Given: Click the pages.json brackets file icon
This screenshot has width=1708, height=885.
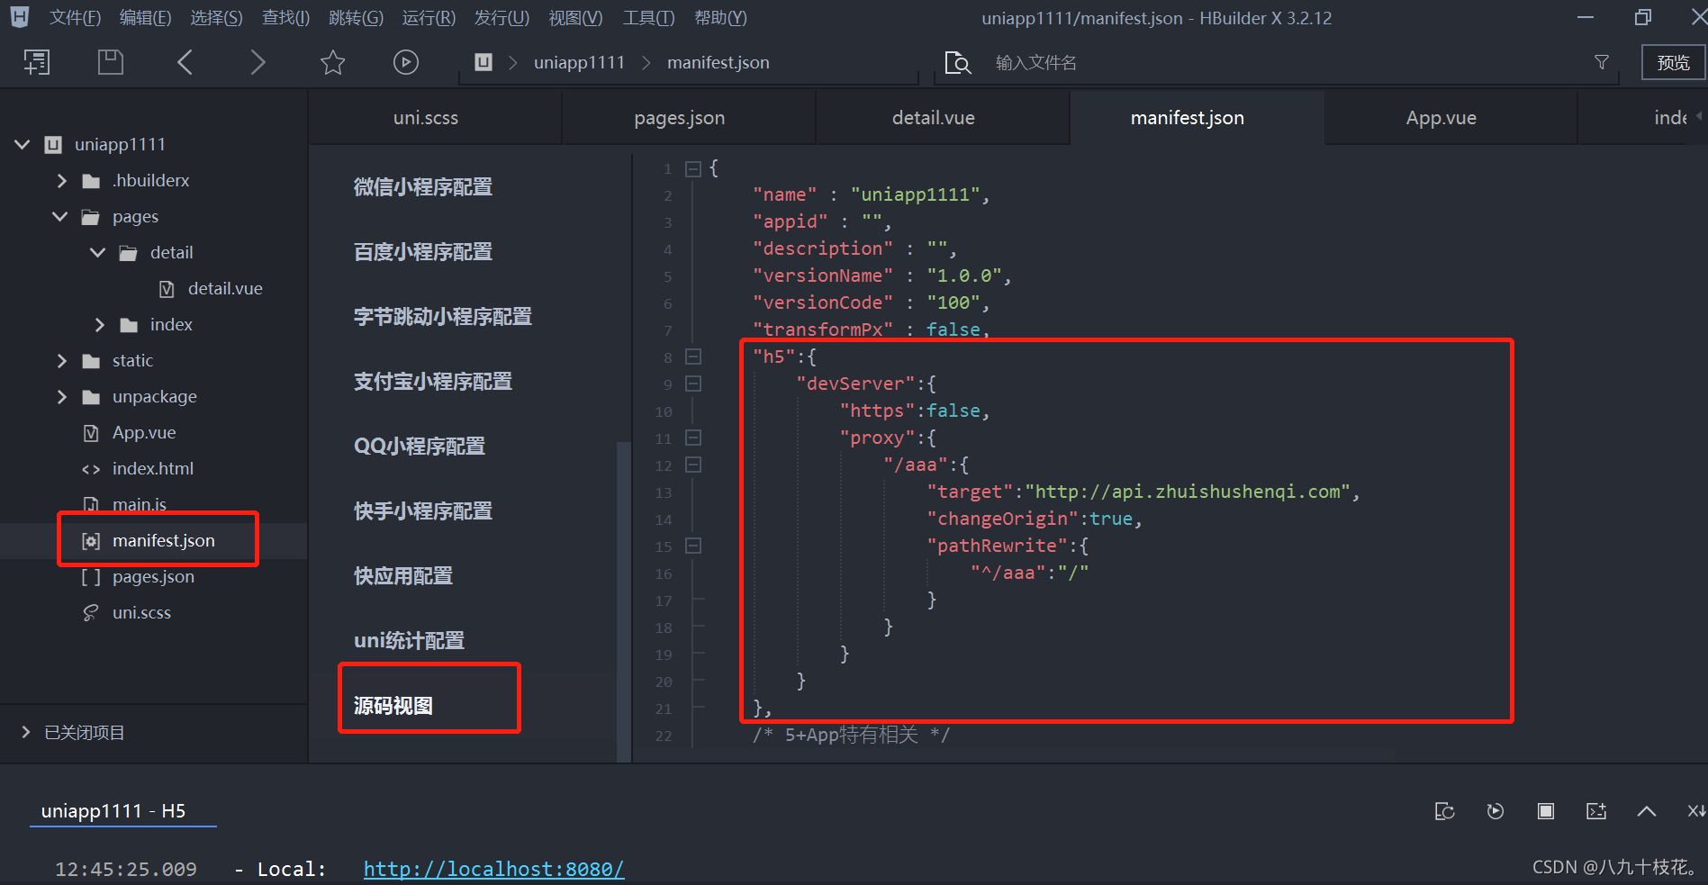Looking at the screenshot, I should tap(91, 577).
